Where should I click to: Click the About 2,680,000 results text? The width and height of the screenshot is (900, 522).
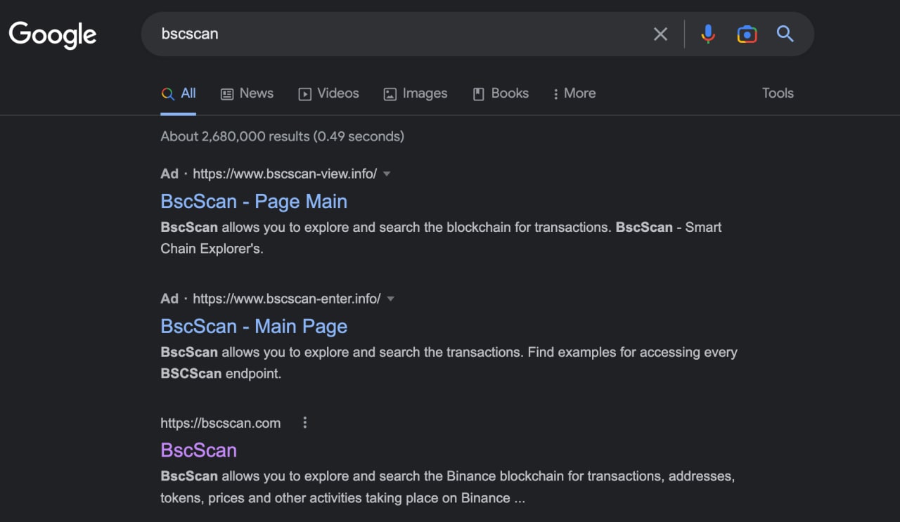[282, 136]
